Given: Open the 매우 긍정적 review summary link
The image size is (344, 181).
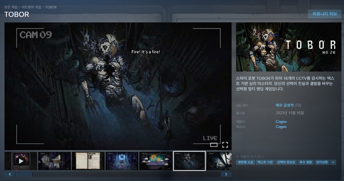Looking at the screenshot, I should (x=284, y=105).
